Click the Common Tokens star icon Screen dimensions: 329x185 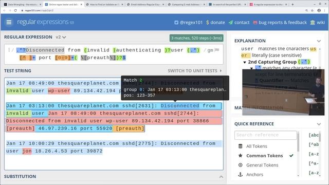click(x=241, y=156)
